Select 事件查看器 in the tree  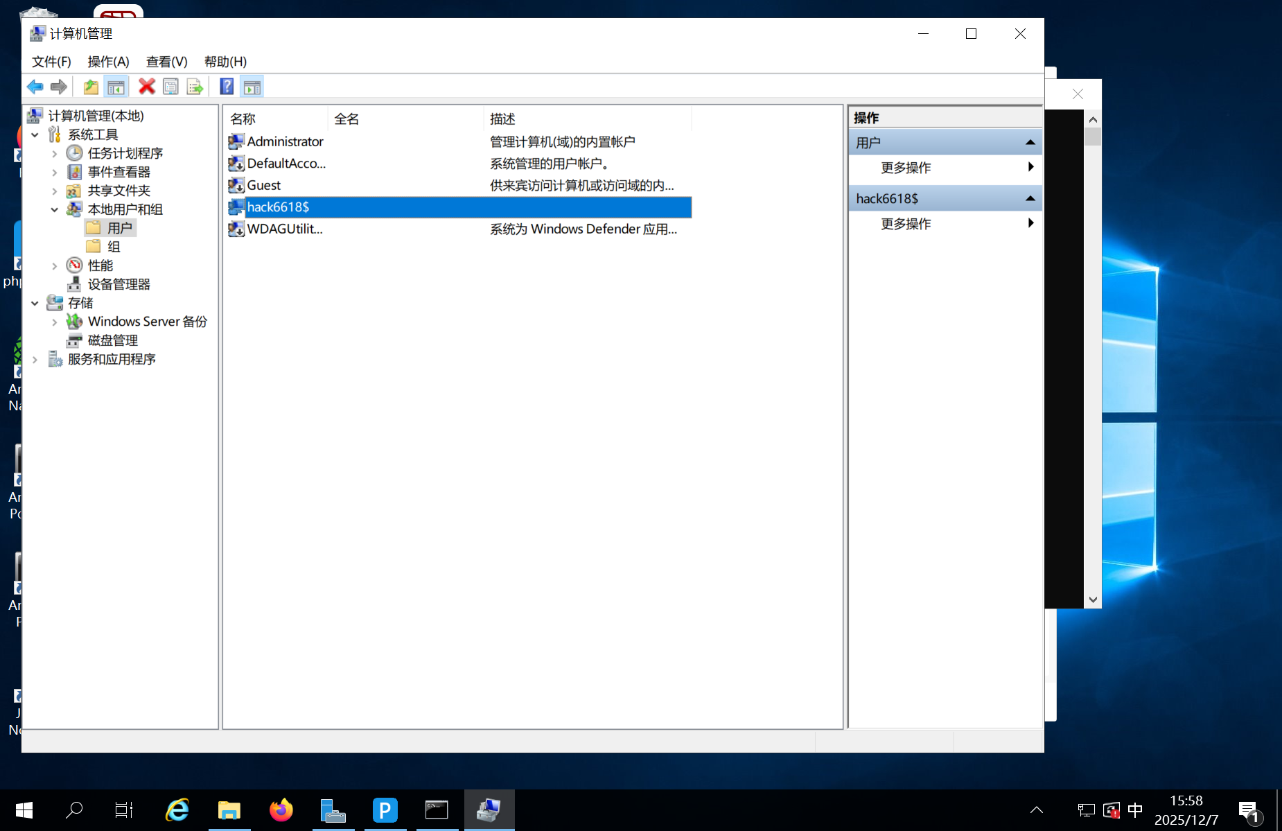point(118,172)
